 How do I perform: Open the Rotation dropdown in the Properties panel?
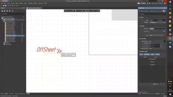[157, 22]
